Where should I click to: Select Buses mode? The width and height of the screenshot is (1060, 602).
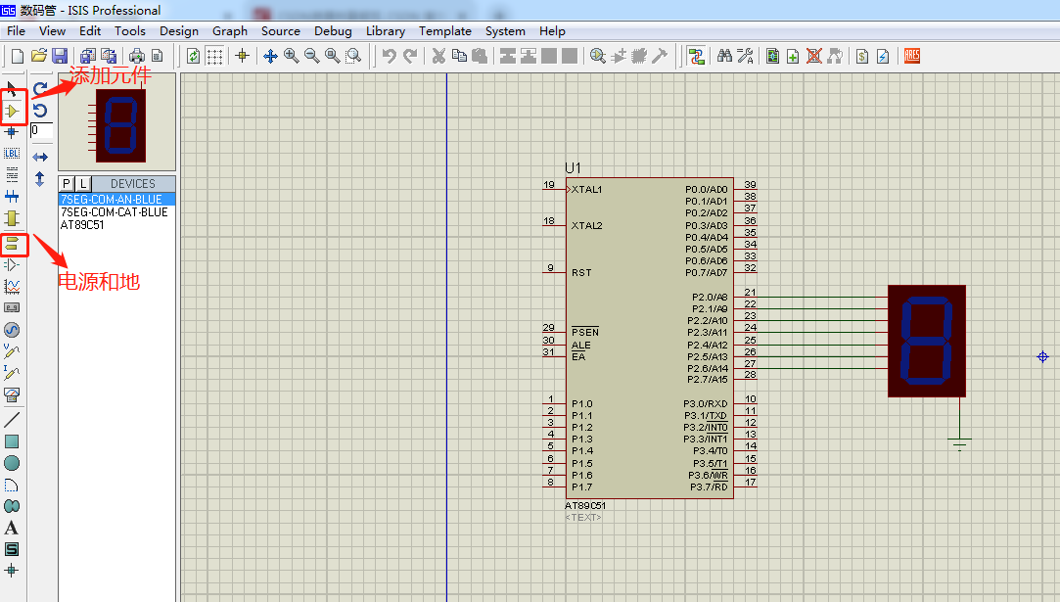12,197
